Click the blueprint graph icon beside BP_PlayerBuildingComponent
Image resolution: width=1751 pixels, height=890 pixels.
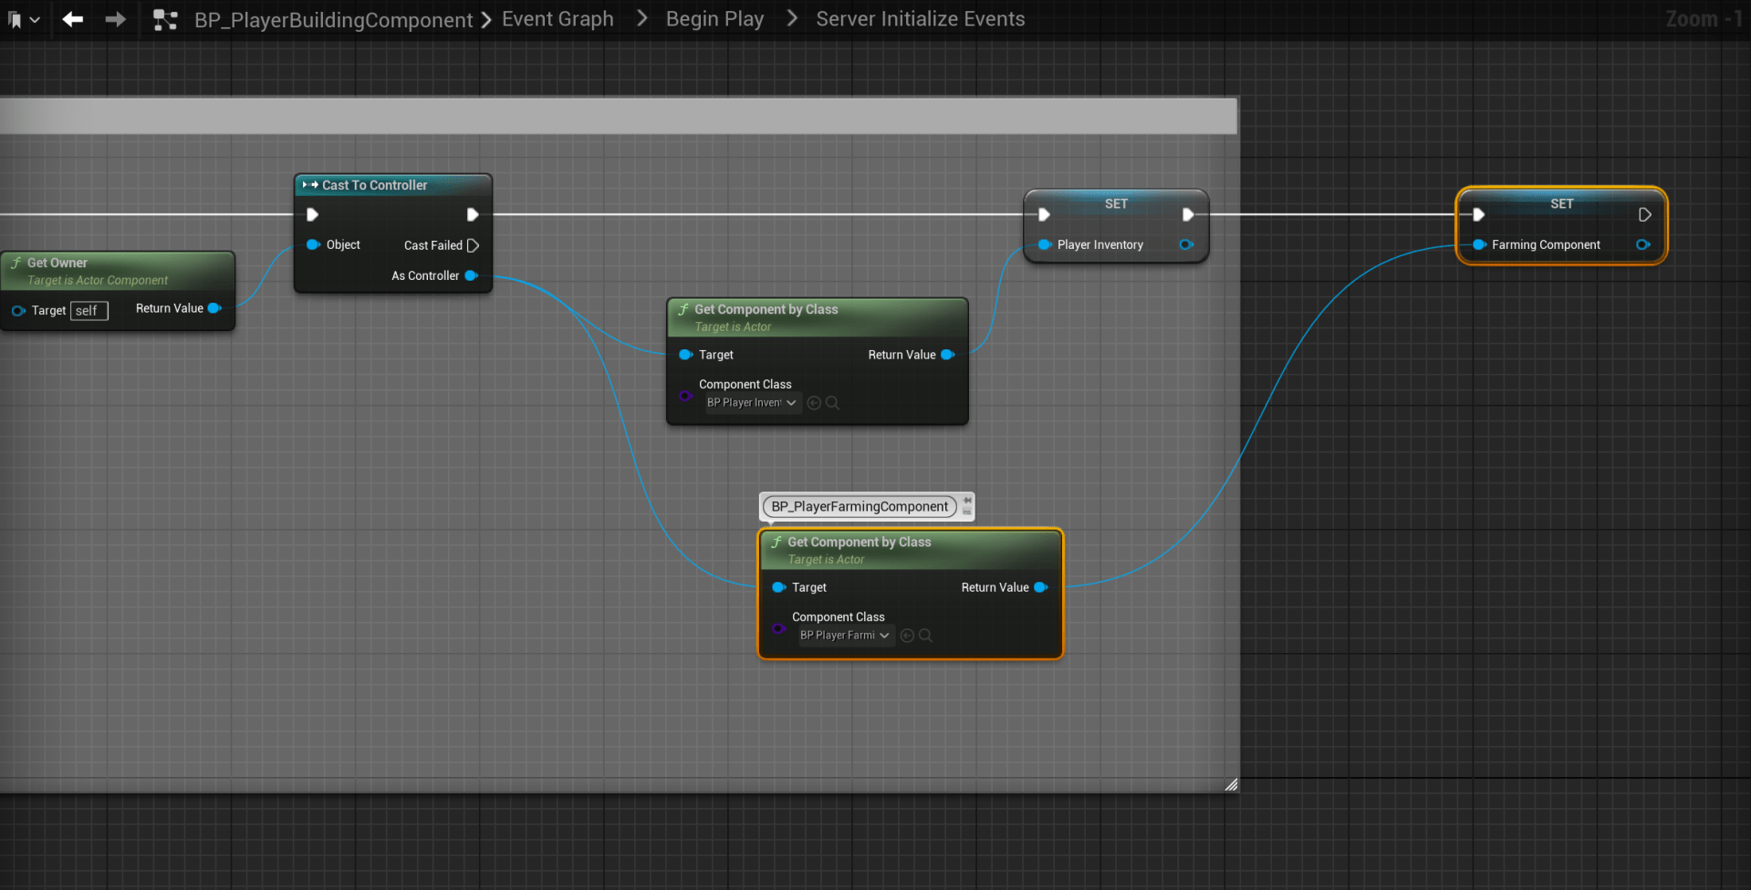pos(165,20)
